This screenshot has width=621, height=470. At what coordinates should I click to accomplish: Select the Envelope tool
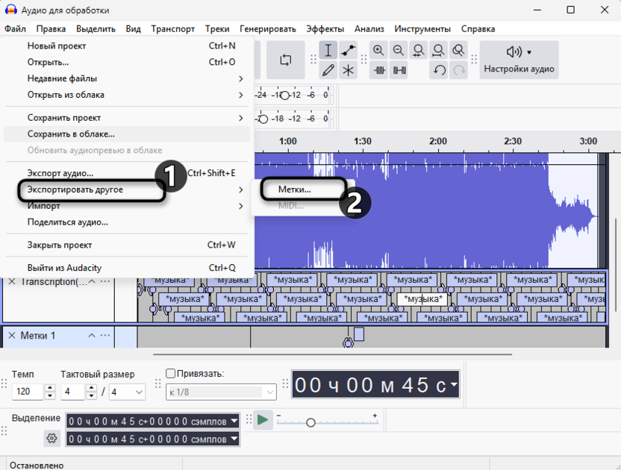pyautogui.click(x=348, y=51)
